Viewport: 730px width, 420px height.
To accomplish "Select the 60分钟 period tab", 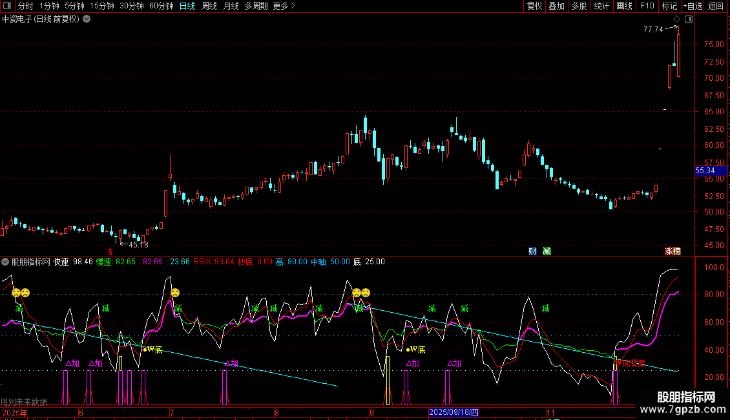I will (161, 6).
